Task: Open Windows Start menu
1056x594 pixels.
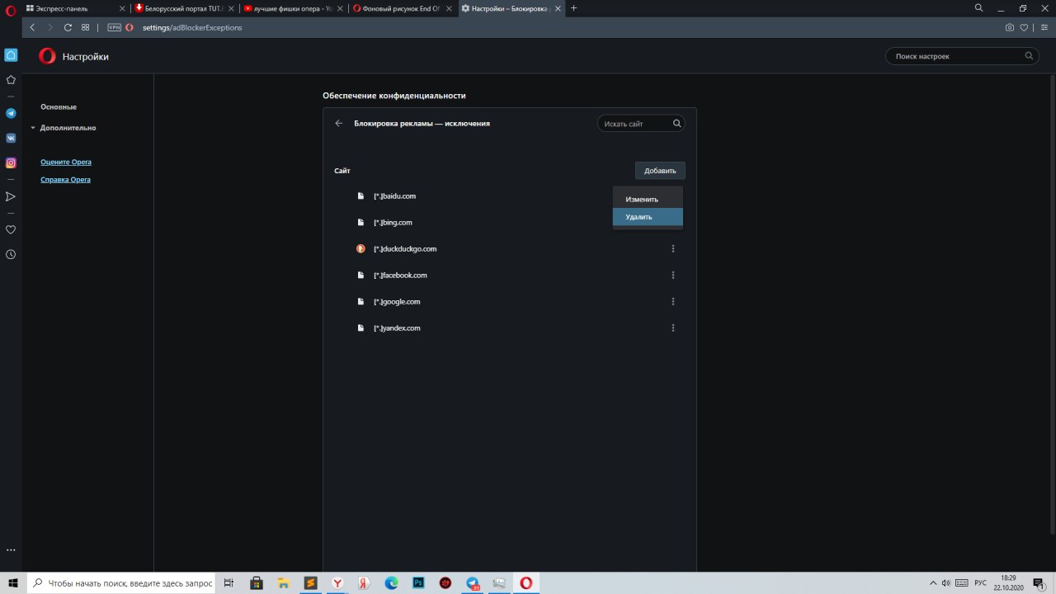Action: click(x=12, y=582)
